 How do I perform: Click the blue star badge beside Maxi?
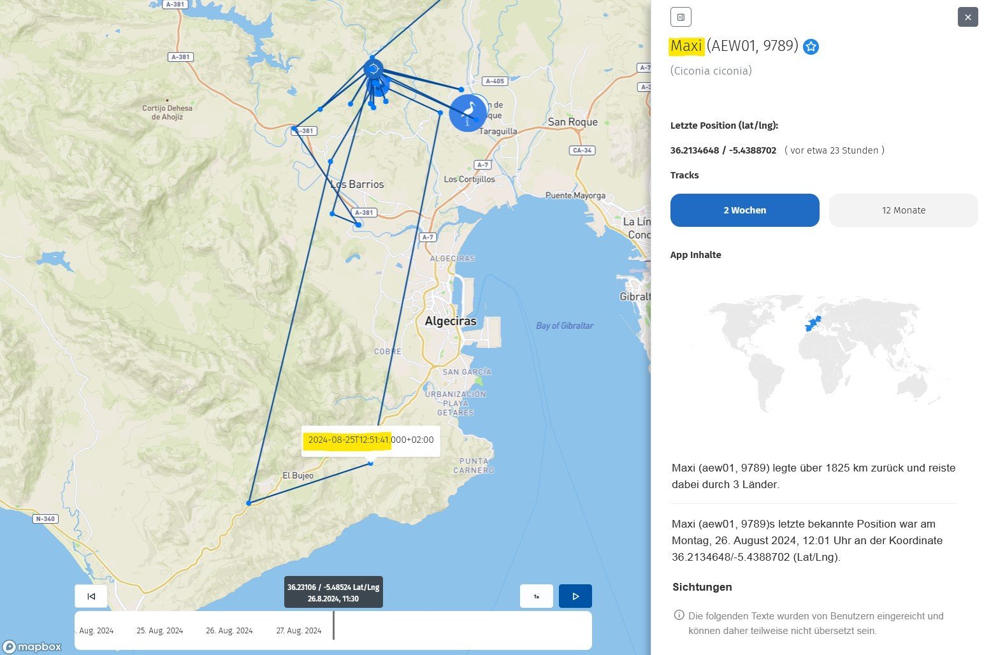(x=811, y=47)
